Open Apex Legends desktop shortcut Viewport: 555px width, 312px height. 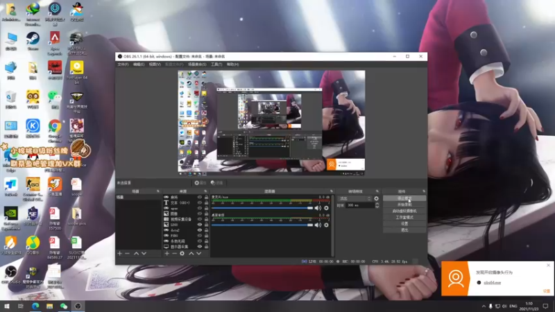click(55, 43)
